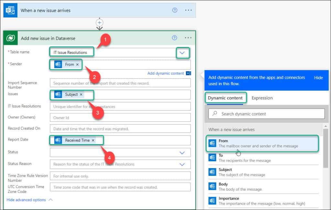This screenshot has height=210, width=331.
Task: Click the Add dynamic content link
Action: [x=165, y=73]
